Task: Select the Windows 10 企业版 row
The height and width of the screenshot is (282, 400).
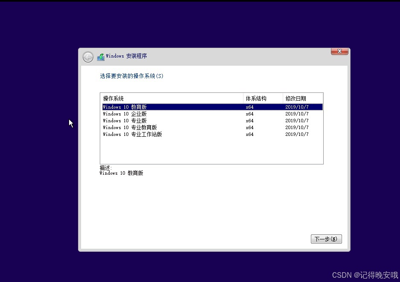Action: (212, 114)
